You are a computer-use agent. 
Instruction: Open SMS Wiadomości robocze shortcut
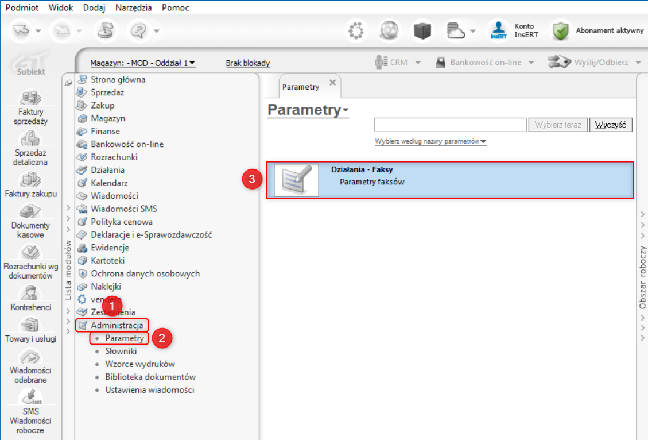click(x=30, y=412)
